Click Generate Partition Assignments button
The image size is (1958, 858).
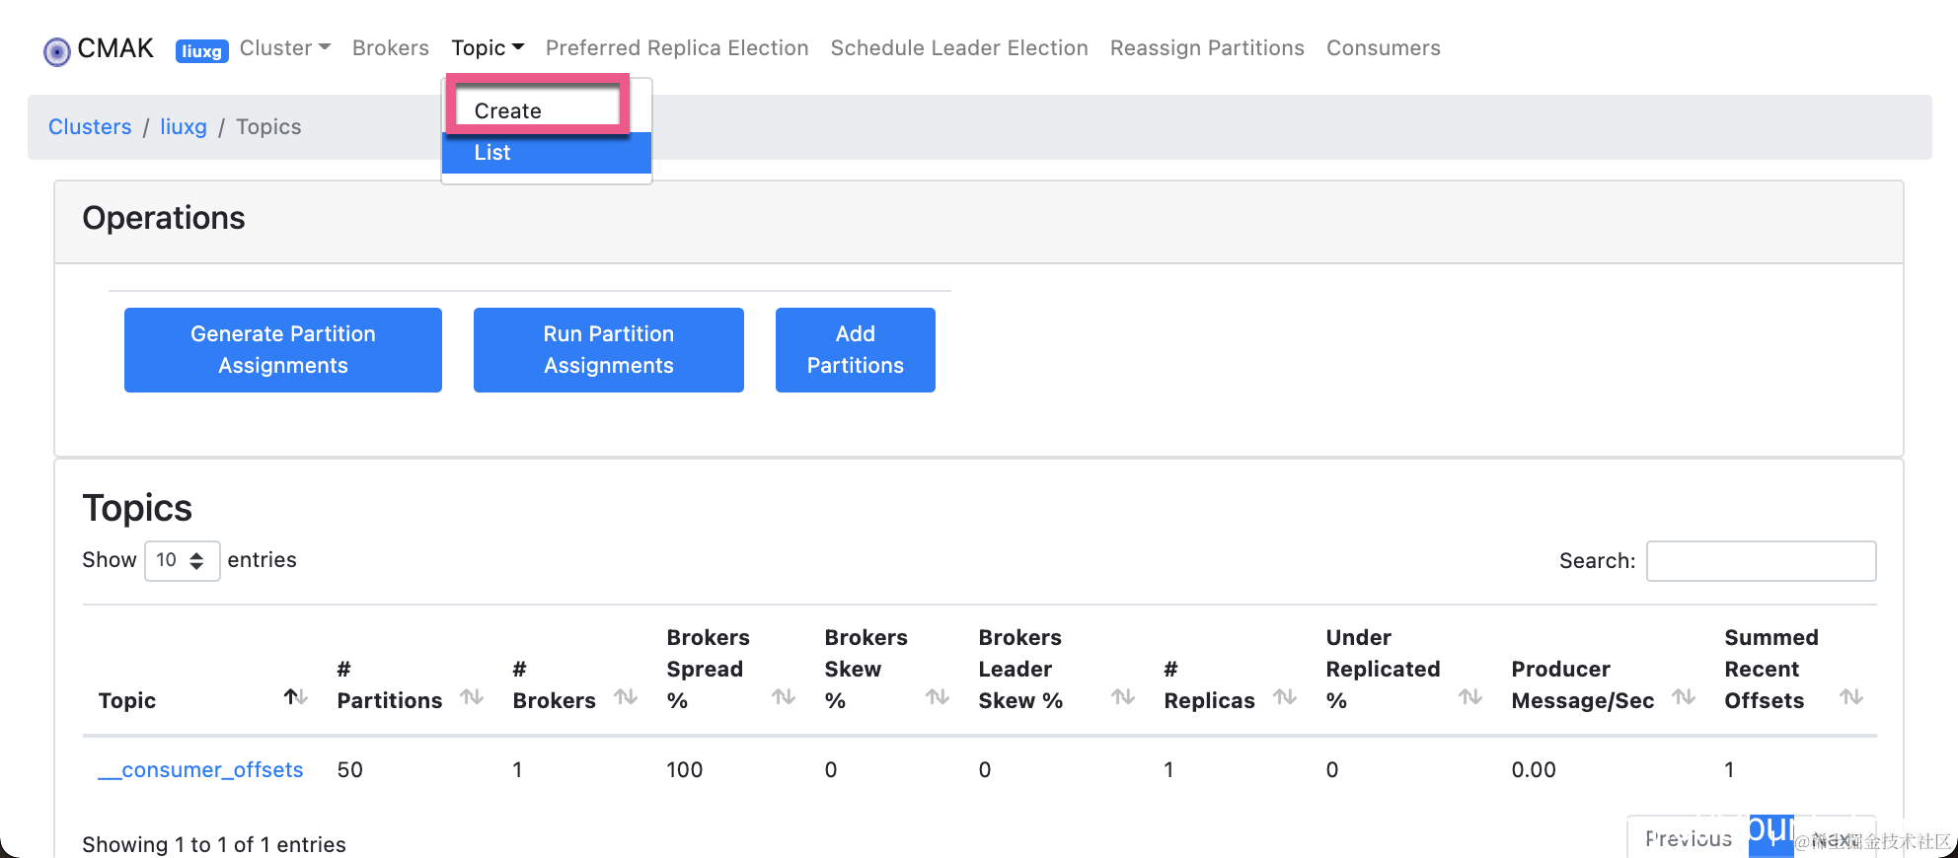pos(283,350)
